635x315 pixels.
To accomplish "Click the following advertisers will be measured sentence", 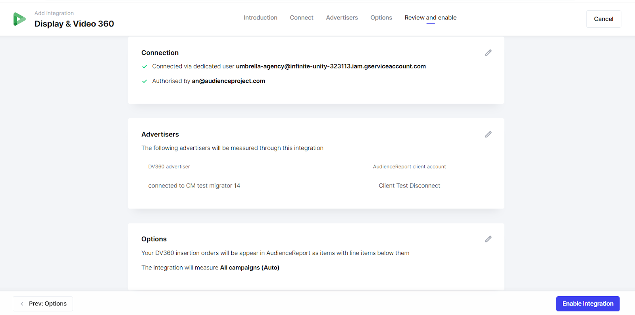I will point(232,148).
